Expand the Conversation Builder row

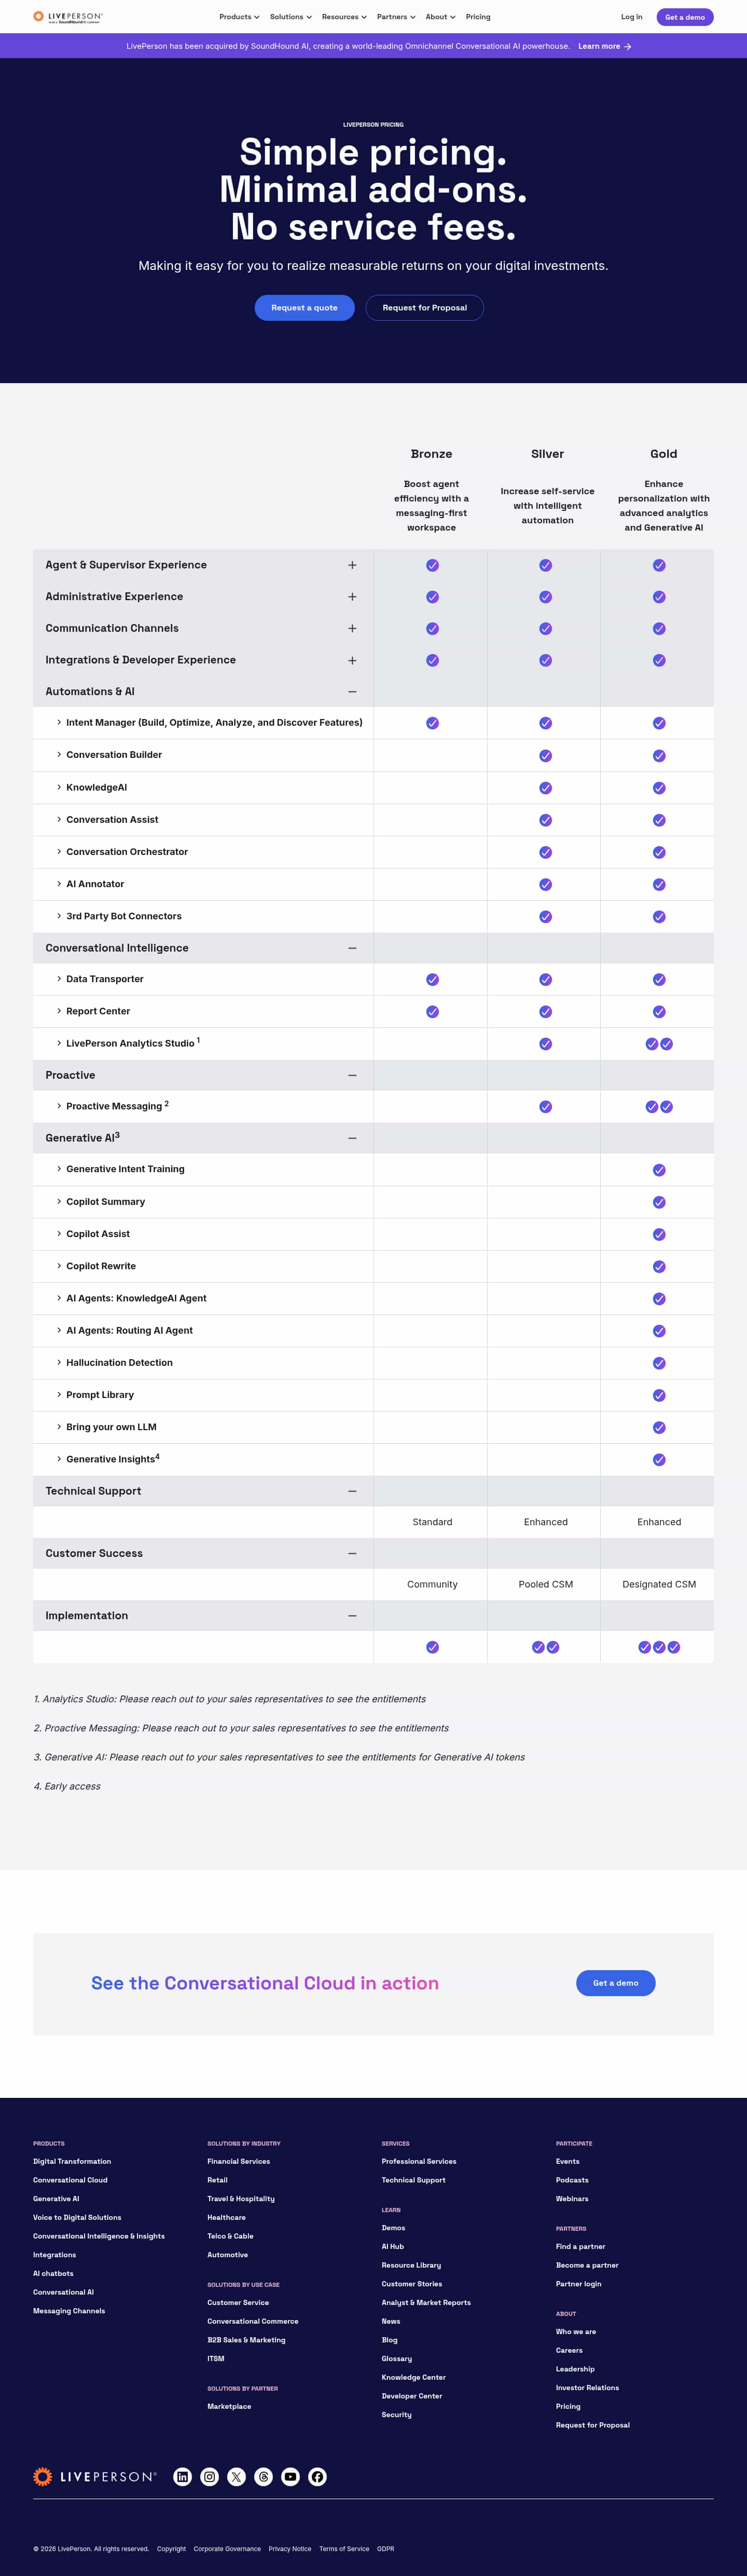(x=204, y=755)
